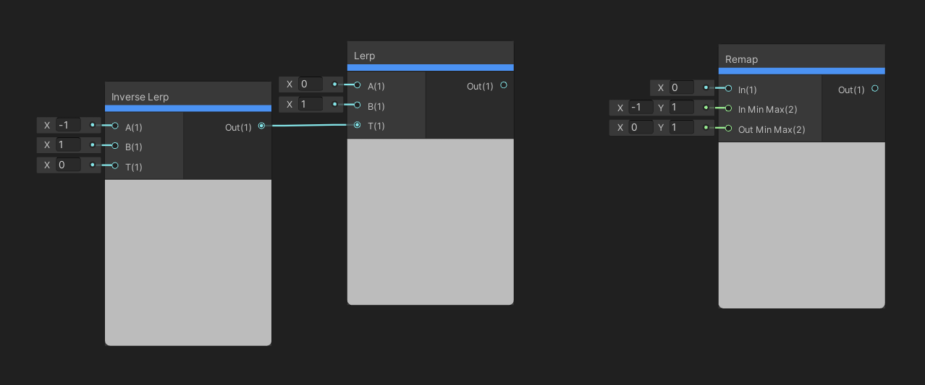The image size is (925, 385).
Task: Click the Remap Out(1) output port
Action: pos(875,89)
